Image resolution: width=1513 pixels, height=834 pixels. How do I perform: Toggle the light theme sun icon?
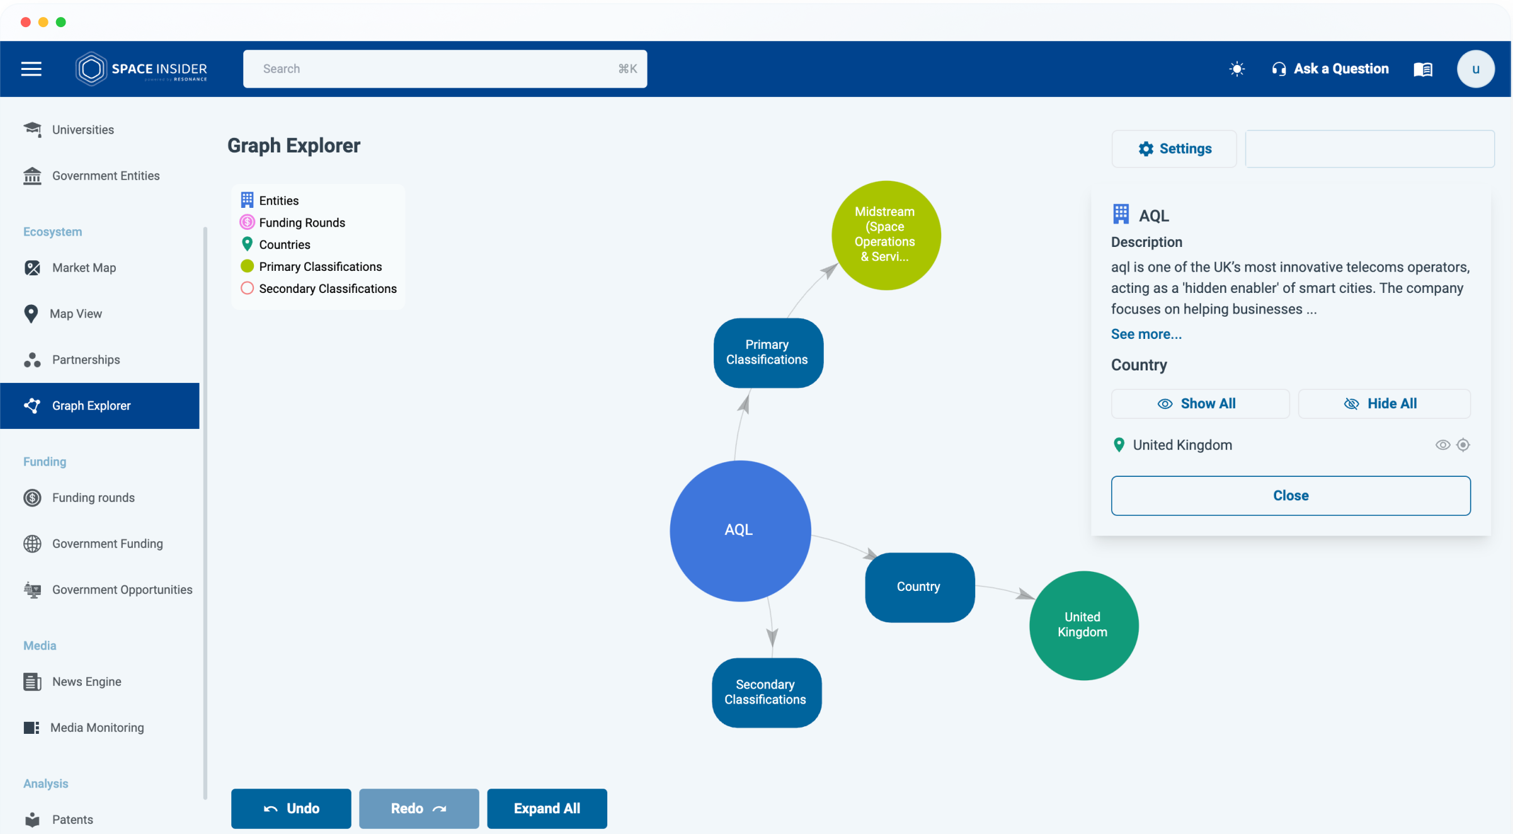[x=1236, y=69]
